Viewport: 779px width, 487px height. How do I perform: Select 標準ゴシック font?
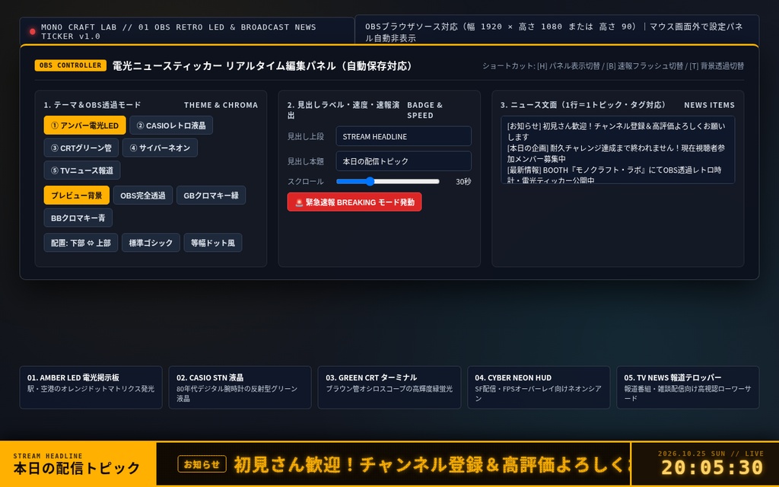tap(151, 243)
